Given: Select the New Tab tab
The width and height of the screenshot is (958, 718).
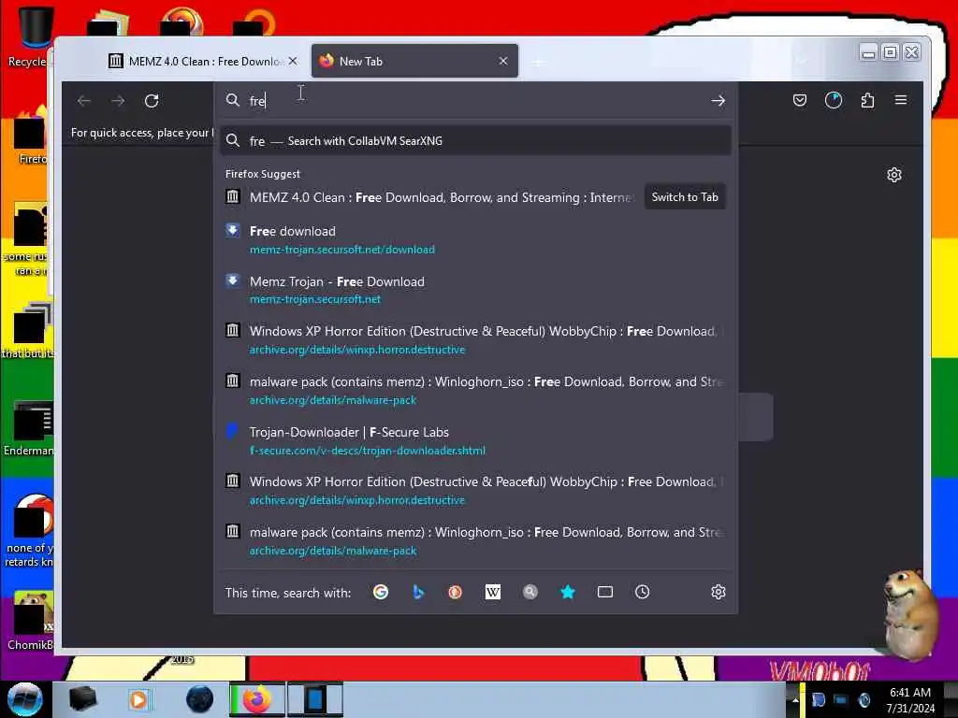Looking at the screenshot, I should coord(414,61).
